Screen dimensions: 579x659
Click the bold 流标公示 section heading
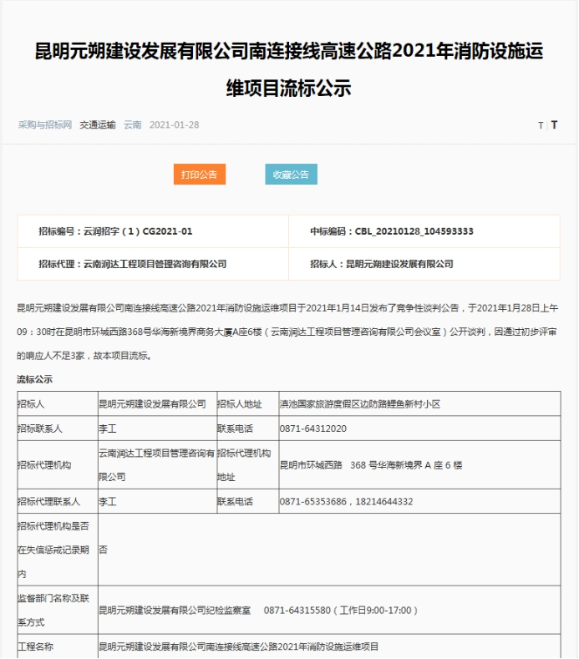[x=35, y=379]
